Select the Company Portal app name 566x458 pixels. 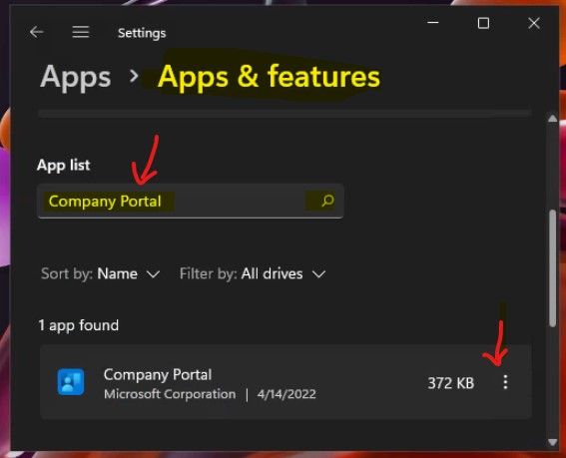click(158, 374)
